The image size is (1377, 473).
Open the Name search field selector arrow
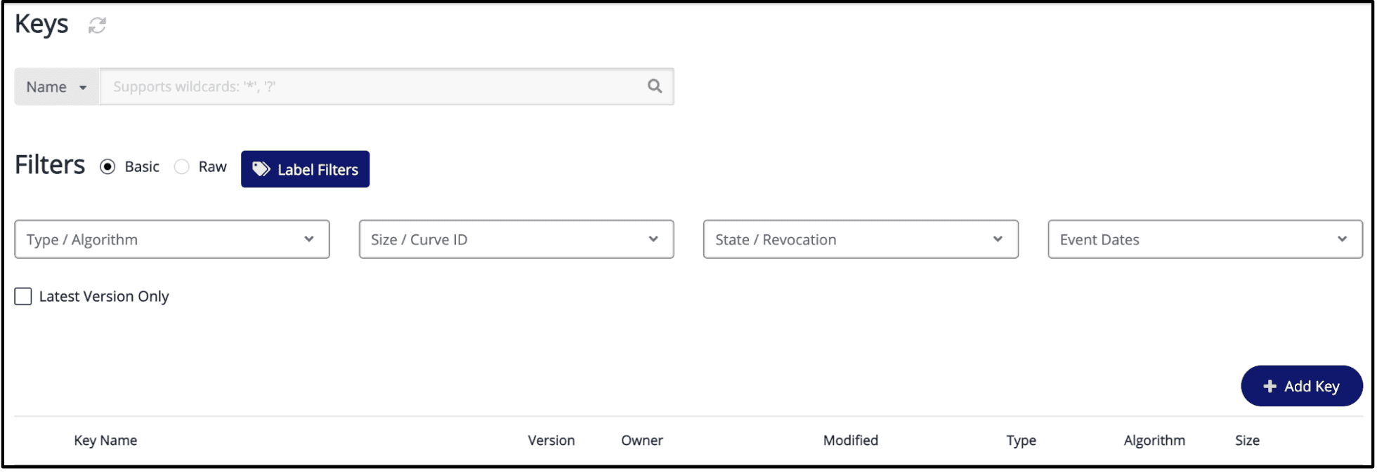click(82, 86)
